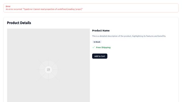Click the red Error title
Viewport: 182px width, 102px height.
tap(8, 6)
